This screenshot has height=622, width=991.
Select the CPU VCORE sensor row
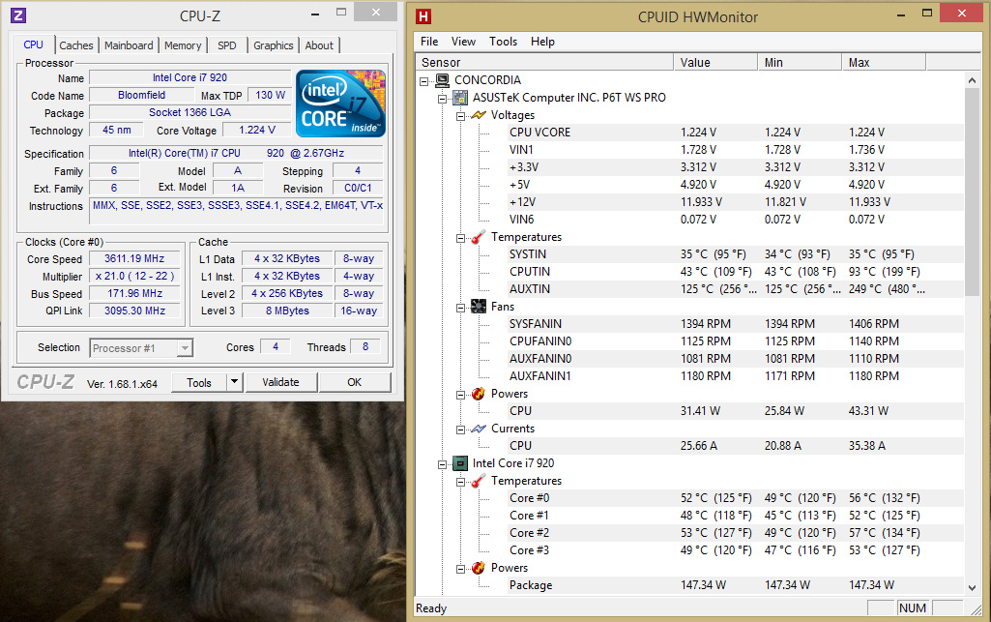[x=736, y=133]
